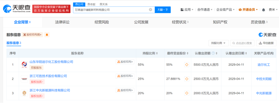Sort table by 持股比例 column
Screen dimensions: 279x103
[x=150, y=53]
